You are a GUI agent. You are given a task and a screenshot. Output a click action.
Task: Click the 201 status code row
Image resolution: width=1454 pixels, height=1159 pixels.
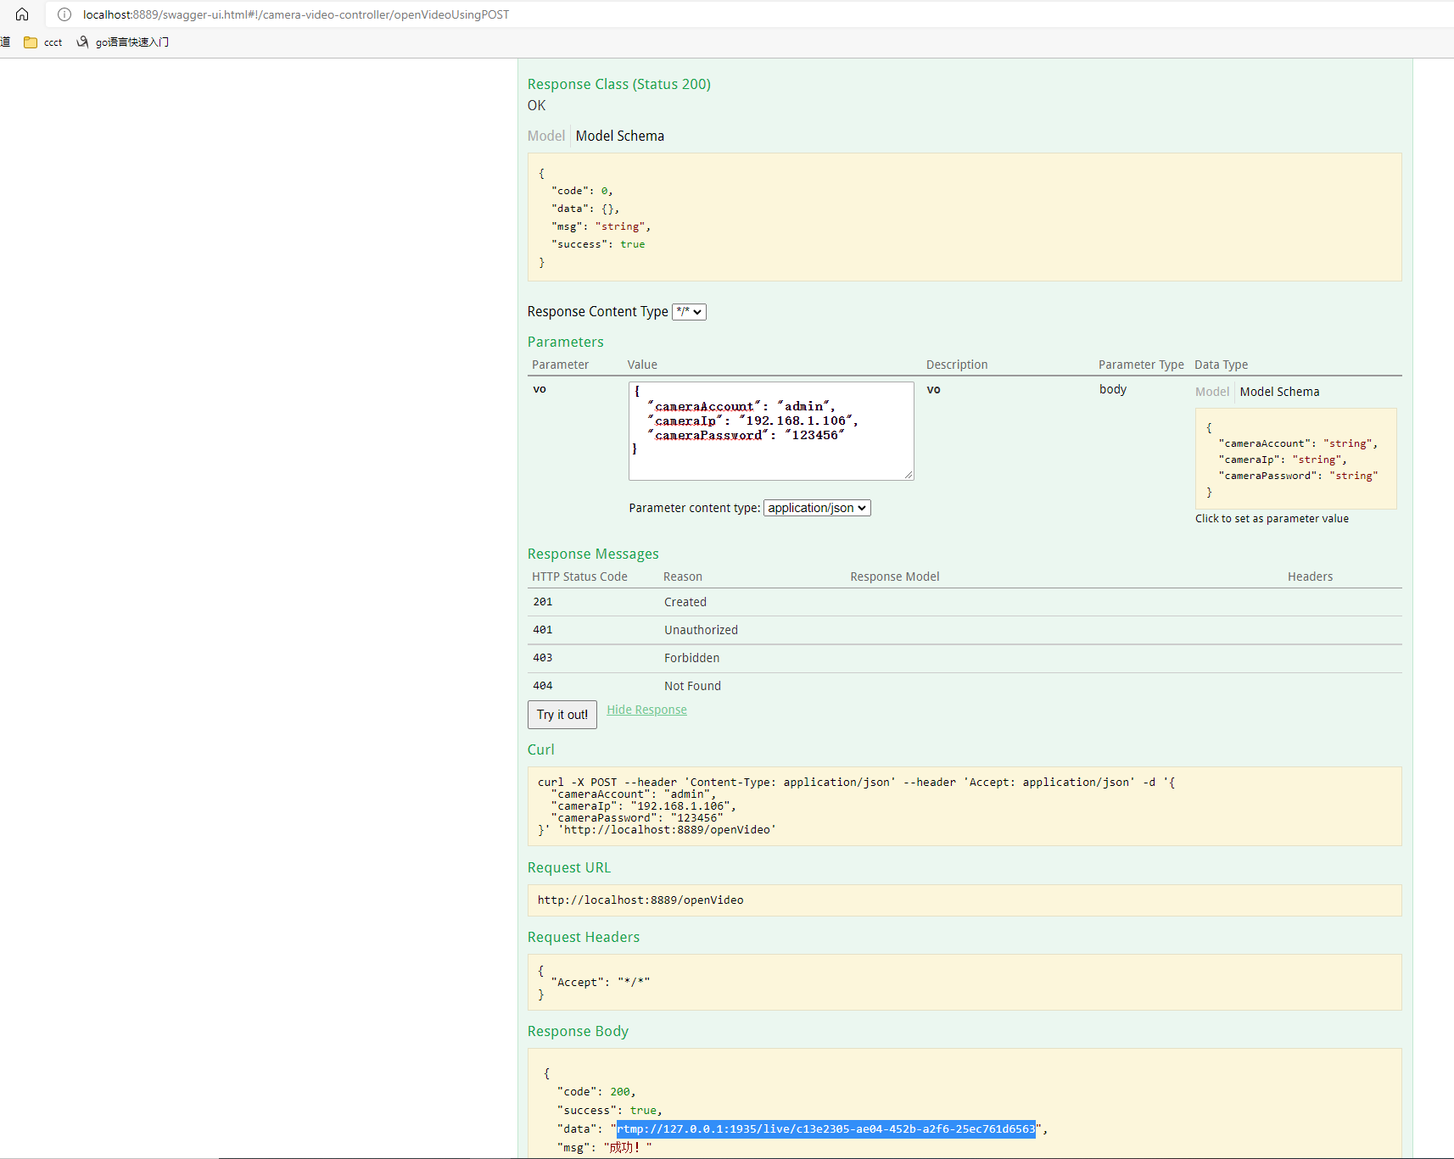[x=965, y=602]
